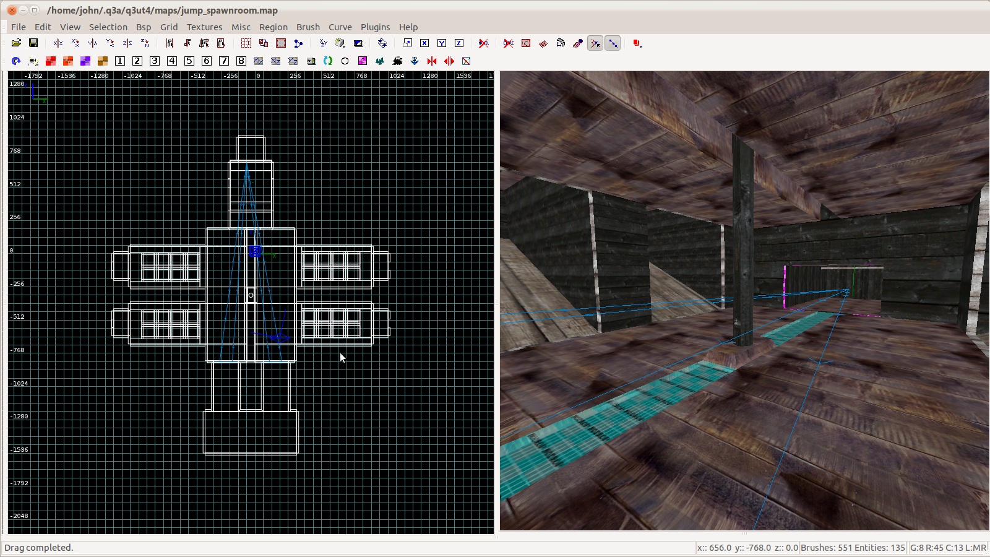Open the Bsp menu
The image size is (990, 557).
144,27
